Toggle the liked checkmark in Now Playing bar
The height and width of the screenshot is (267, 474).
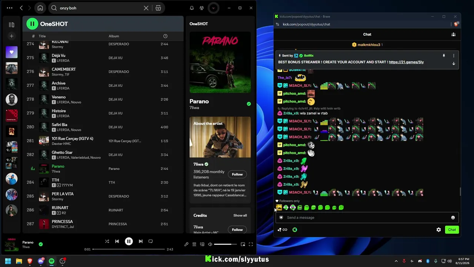click(x=41, y=244)
